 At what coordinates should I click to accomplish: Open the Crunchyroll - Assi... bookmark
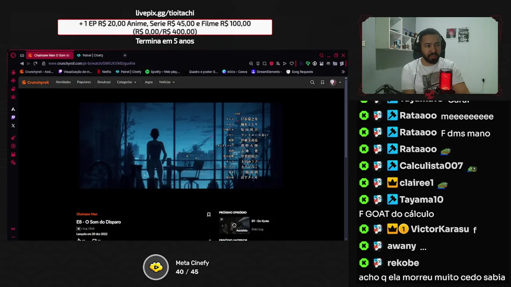(37, 72)
